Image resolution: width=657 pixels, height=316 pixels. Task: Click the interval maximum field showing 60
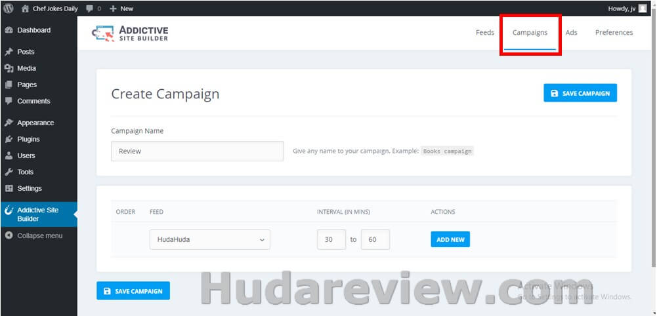(x=375, y=239)
